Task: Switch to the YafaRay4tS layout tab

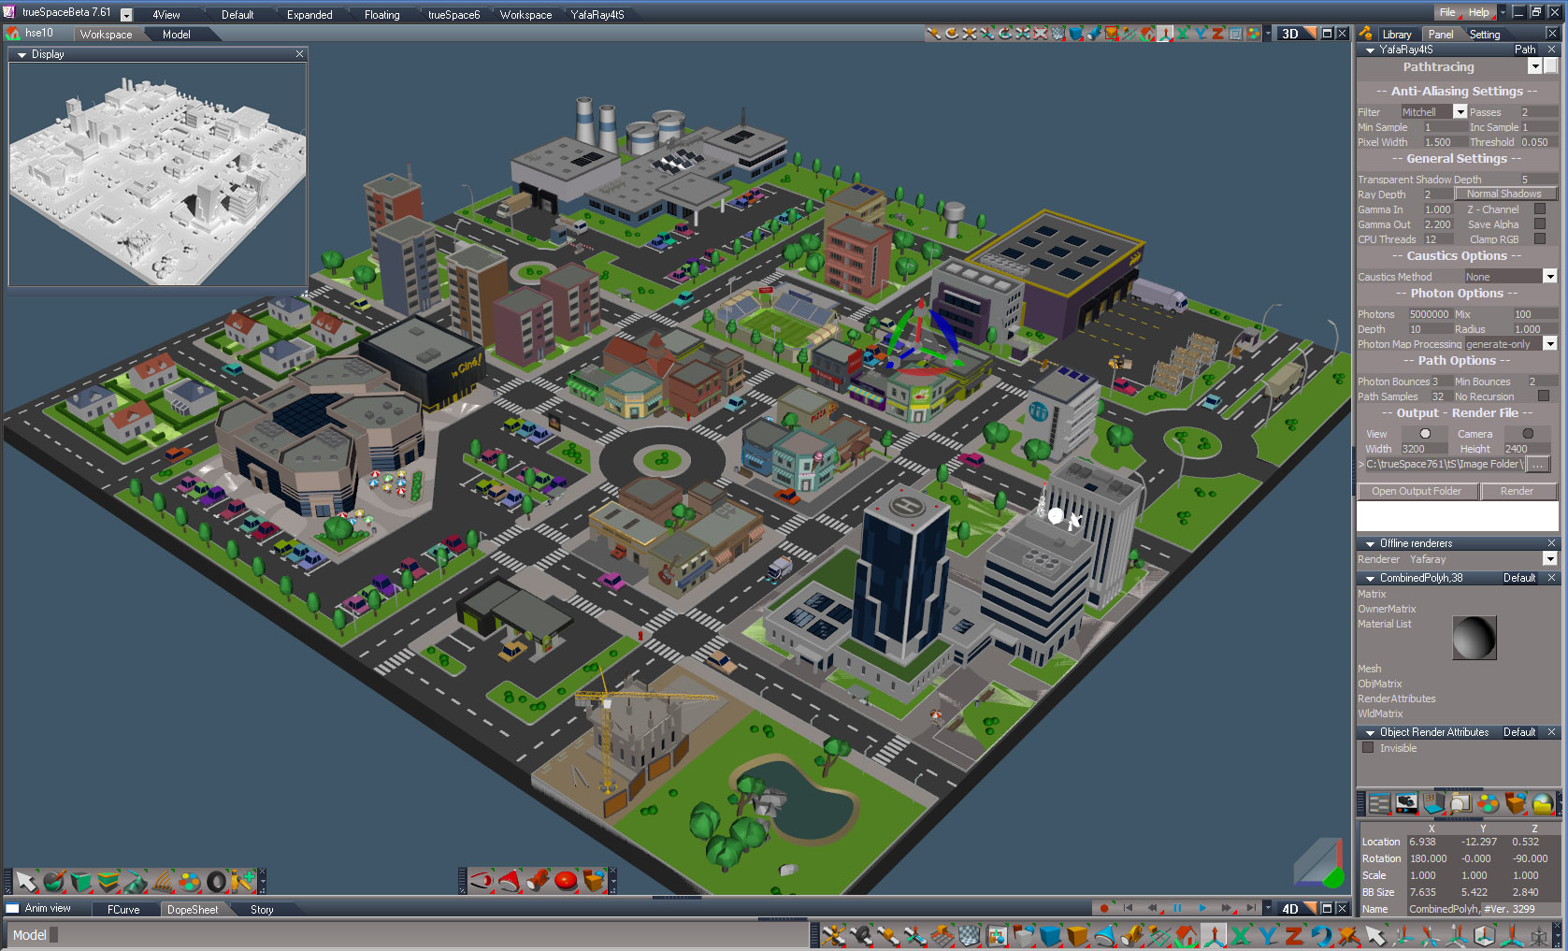Action: 597,14
